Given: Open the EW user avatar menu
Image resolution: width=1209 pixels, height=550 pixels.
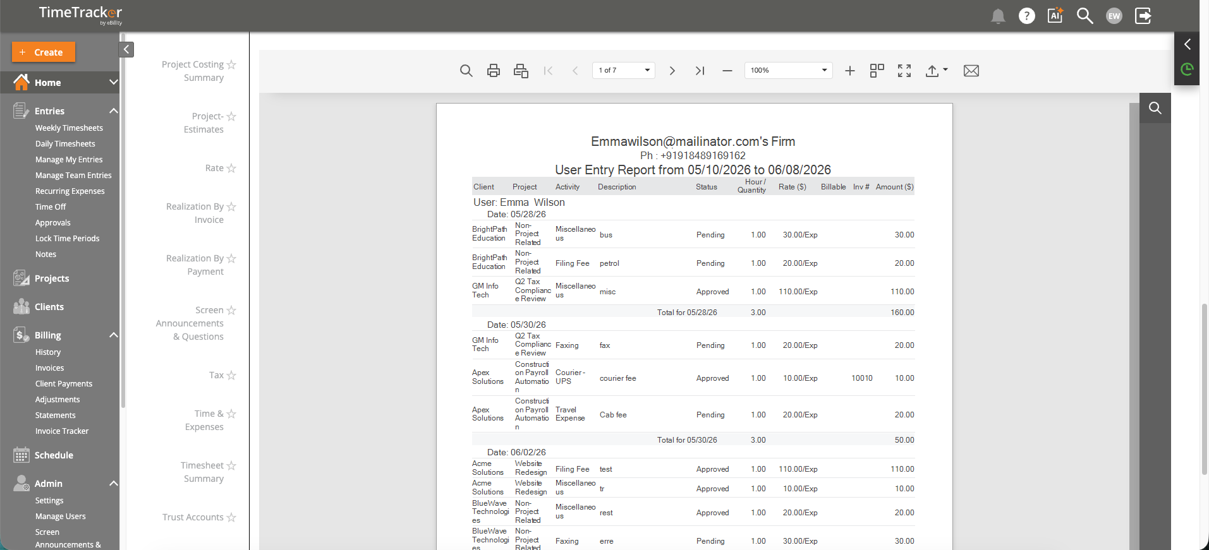Looking at the screenshot, I should [x=1114, y=16].
